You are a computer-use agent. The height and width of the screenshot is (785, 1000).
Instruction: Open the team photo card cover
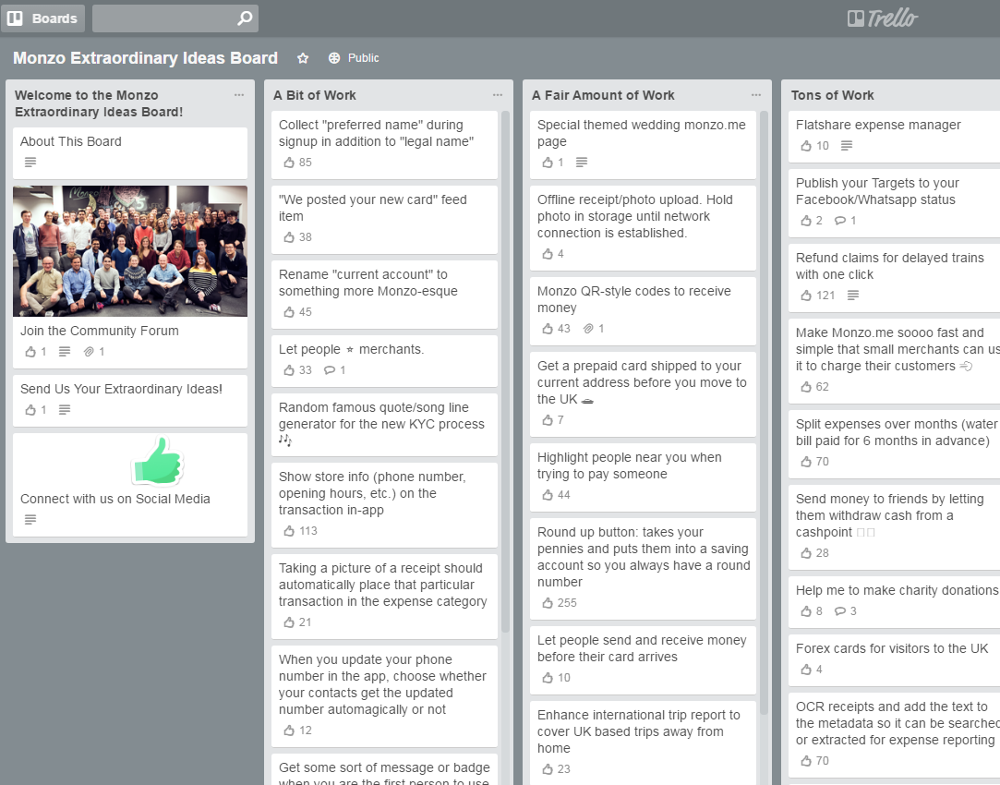[x=130, y=251]
